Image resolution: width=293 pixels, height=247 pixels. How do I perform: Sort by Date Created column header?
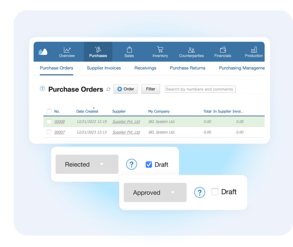87,111
